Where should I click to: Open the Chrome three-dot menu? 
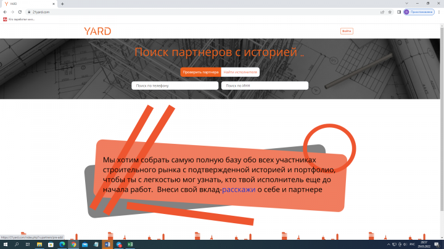click(x=439, y=12)
